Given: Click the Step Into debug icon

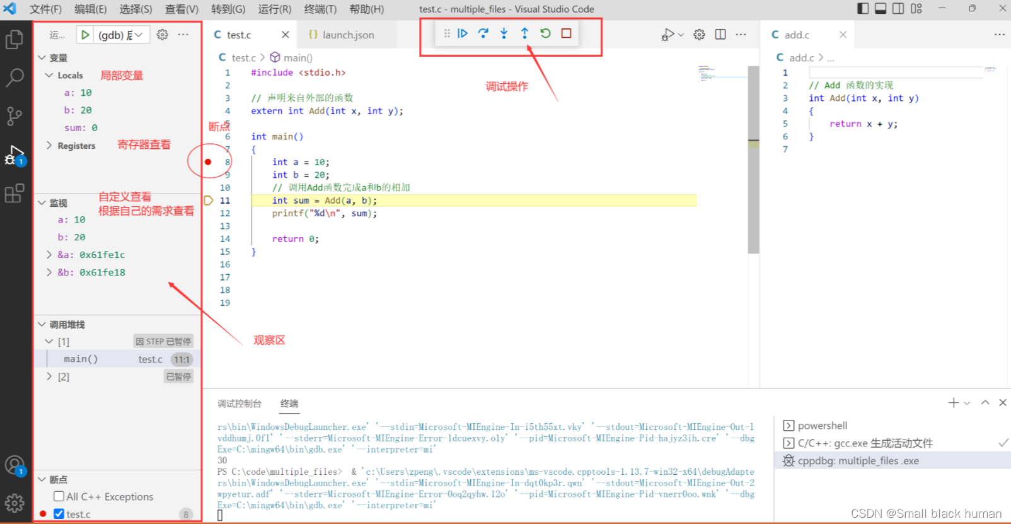Looking at the screenshot, I should pos(504,33).
